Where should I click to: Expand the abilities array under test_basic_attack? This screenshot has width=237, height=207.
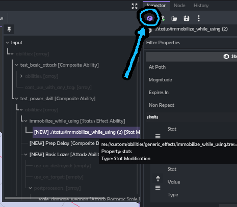(x=21, y=76)
